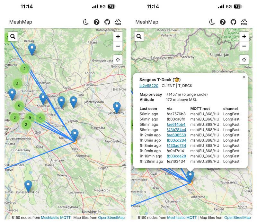
Task: Expand cluster of 3 nodes near Budapest
Action: pos(14,117)
